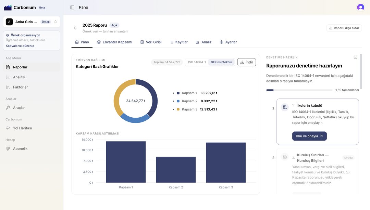Image resolution: width=370 pixels, height=210 pixels.
Task: Click the Kopyala ve düzenle link
Action: (x=20, y=46)
